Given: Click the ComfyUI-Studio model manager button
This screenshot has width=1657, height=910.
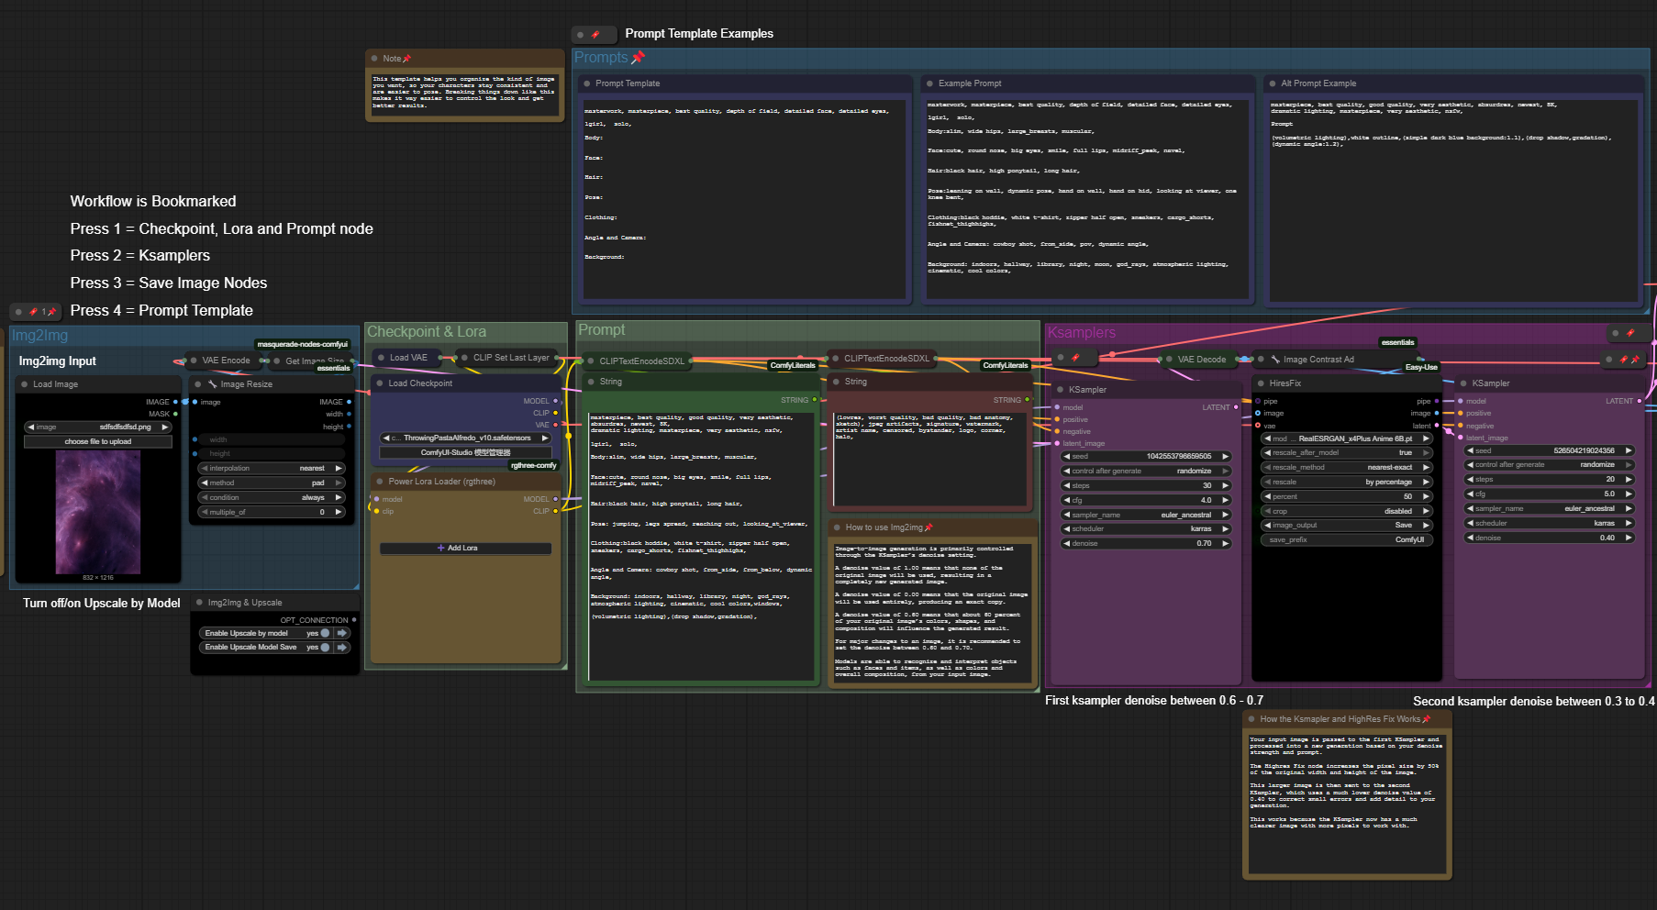Looking at the screenshot, I should click(x=465, y=452).
